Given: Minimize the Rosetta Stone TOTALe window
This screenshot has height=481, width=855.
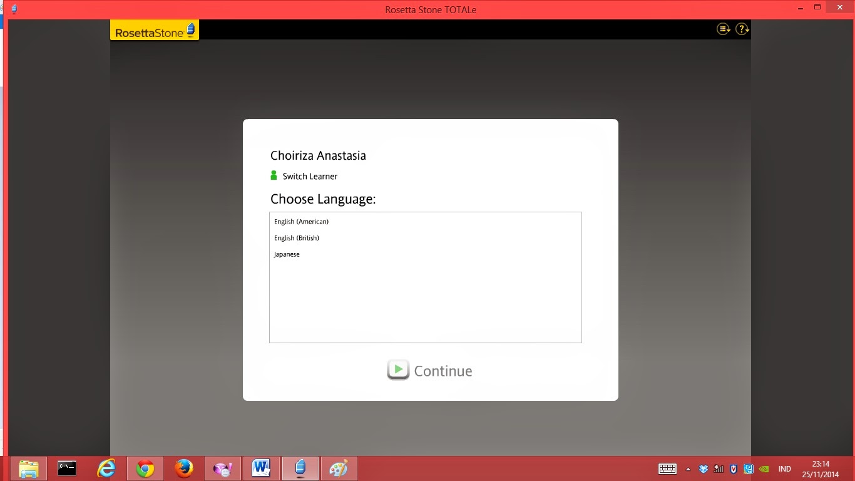Looking at the screenshot, I should [x=801, y=8].
